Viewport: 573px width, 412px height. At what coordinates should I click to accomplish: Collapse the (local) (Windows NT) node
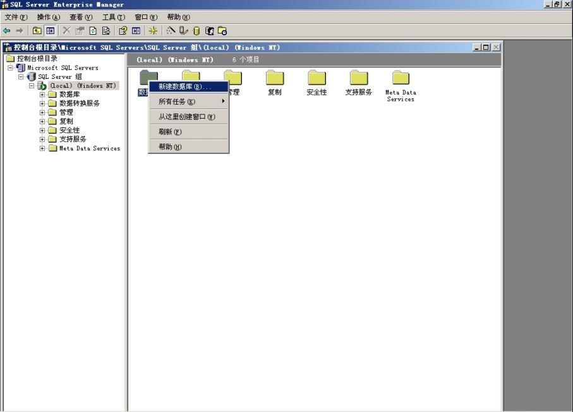(32, 86)
